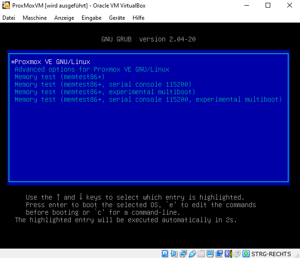
Task: Click the mouse integration status icon
Action: coord(237,254)
